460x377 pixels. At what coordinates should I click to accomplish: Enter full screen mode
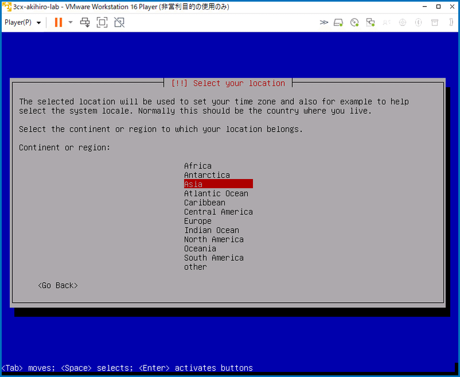[102, 22]
